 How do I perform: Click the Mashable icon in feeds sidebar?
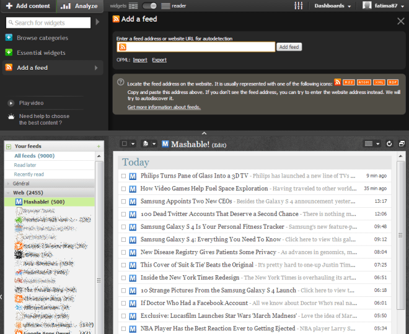pos(19,202)
